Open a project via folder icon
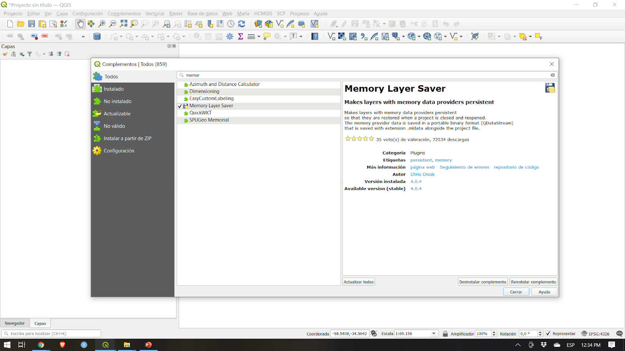 click(21, 24)
